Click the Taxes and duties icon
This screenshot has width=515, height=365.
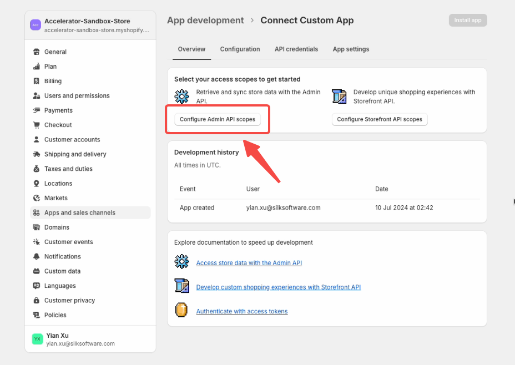pyautogui.click(x=37, y=169)
